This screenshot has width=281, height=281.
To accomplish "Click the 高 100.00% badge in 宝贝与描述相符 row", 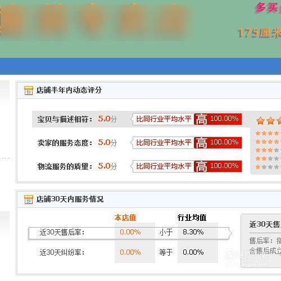I will [218, 119].
